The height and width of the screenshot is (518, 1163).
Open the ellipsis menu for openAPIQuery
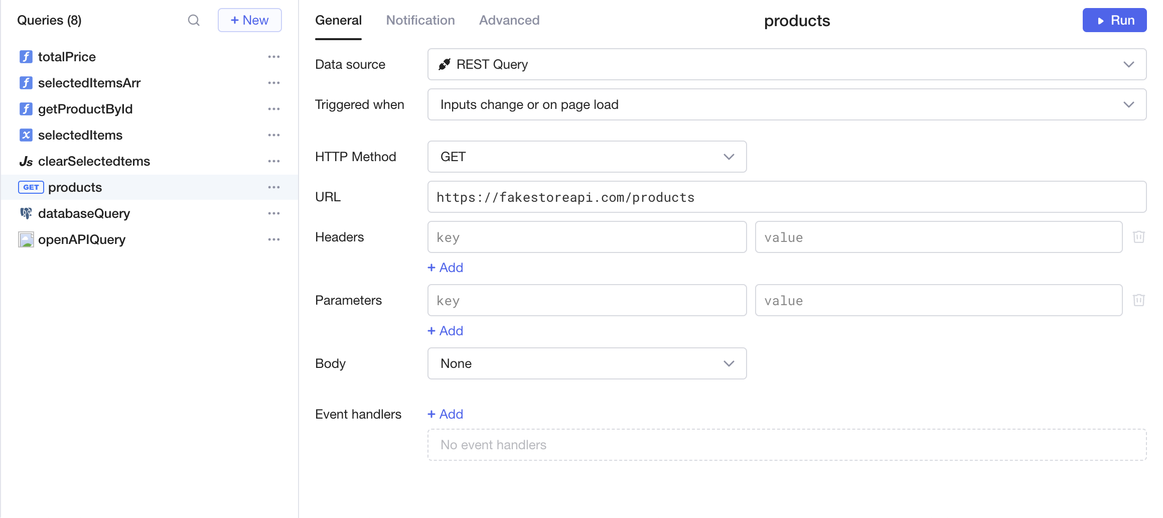274,239
